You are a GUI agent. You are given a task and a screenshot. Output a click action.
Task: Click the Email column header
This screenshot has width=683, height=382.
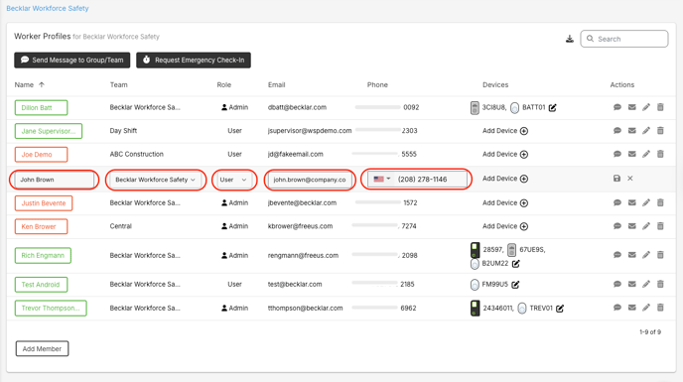[x=276, y=85]
